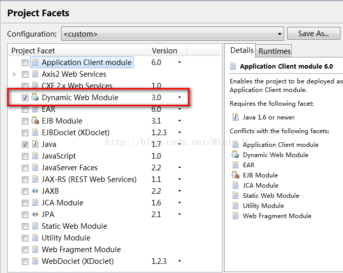Click the Java facet icon in list
The width and height of the screenshot is (343, 273).
[x=35, y=144]
